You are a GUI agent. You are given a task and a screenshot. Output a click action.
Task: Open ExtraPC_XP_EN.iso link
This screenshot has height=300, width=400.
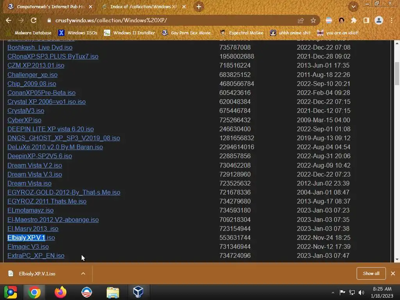point(36,255)
